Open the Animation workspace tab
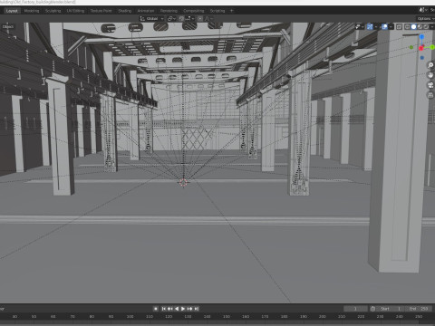The width and height of the screenshot is (435, 326). [146, 11]
